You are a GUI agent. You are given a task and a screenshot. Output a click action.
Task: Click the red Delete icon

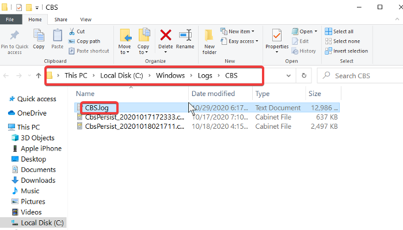166,35
